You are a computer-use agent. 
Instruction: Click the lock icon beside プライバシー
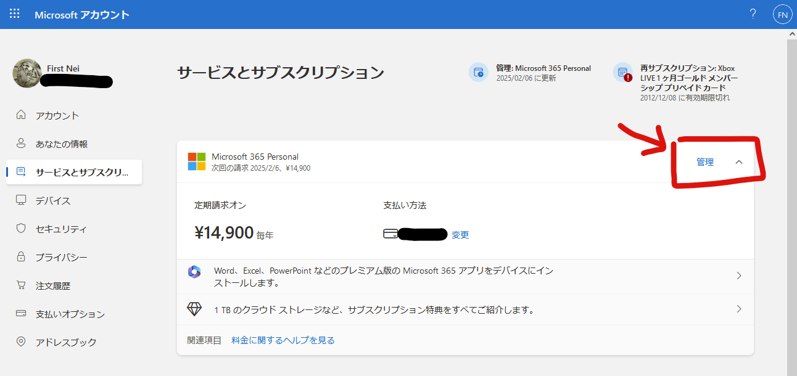[x=22, y=257]
